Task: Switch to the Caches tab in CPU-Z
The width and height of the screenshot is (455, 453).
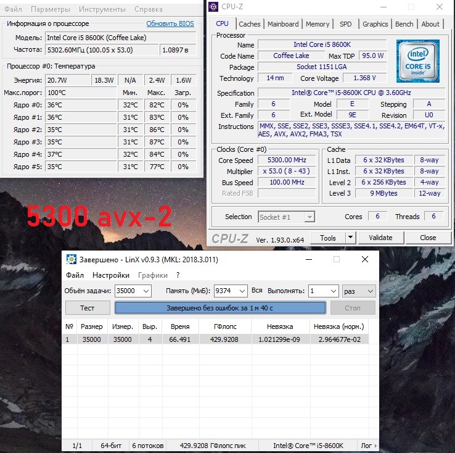Action: click(x=250, y=24)
